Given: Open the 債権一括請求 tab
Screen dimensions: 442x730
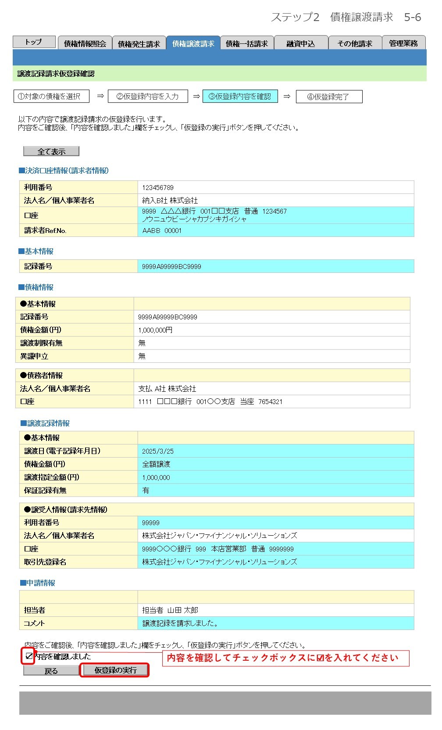Looking at the screenshot, I should (x=247, y=43).
